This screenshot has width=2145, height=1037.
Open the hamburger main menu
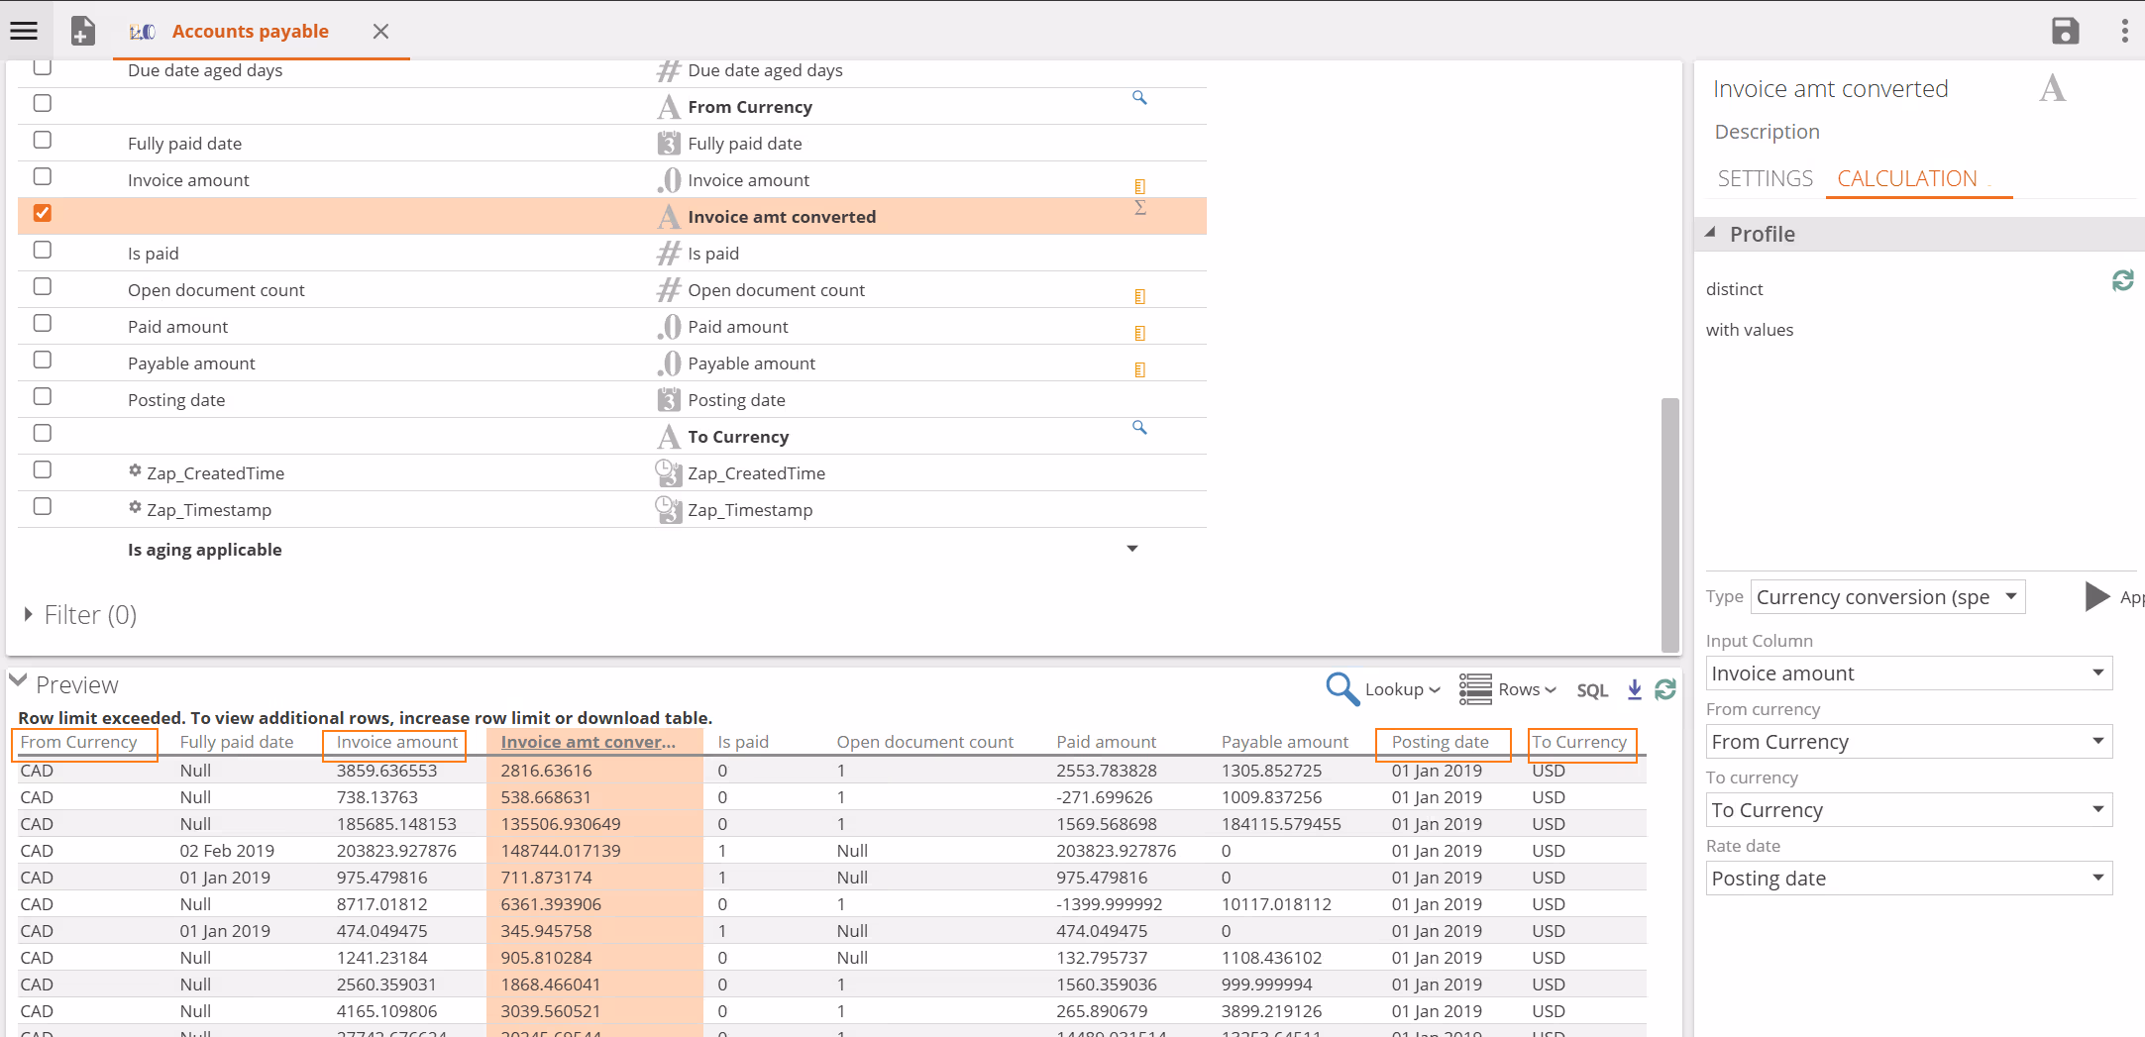pyautogui.click(x=24, y=31)
